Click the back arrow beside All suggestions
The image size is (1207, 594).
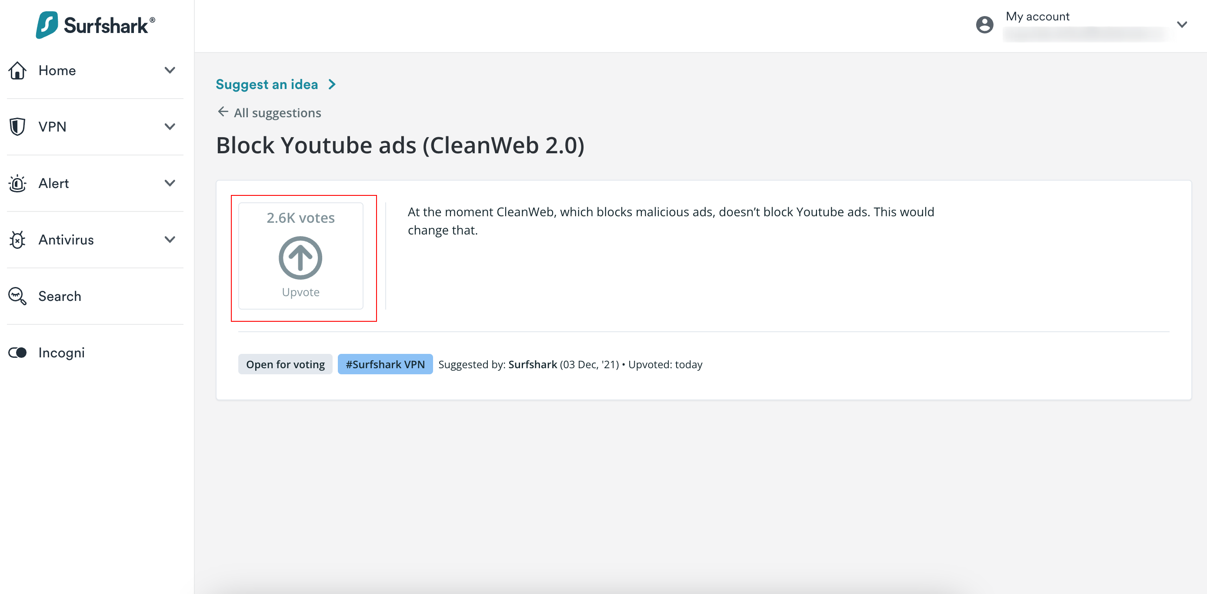coord(223,112)
